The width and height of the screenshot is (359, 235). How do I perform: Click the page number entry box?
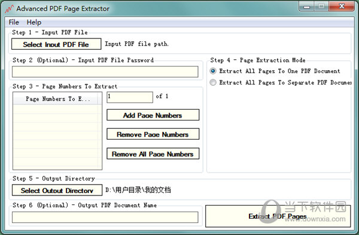pyautogui.click(x=130, y=97)
